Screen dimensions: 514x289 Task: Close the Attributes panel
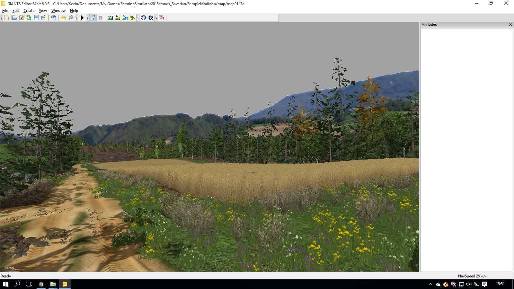pyautogui.click(x=511, y=24)
